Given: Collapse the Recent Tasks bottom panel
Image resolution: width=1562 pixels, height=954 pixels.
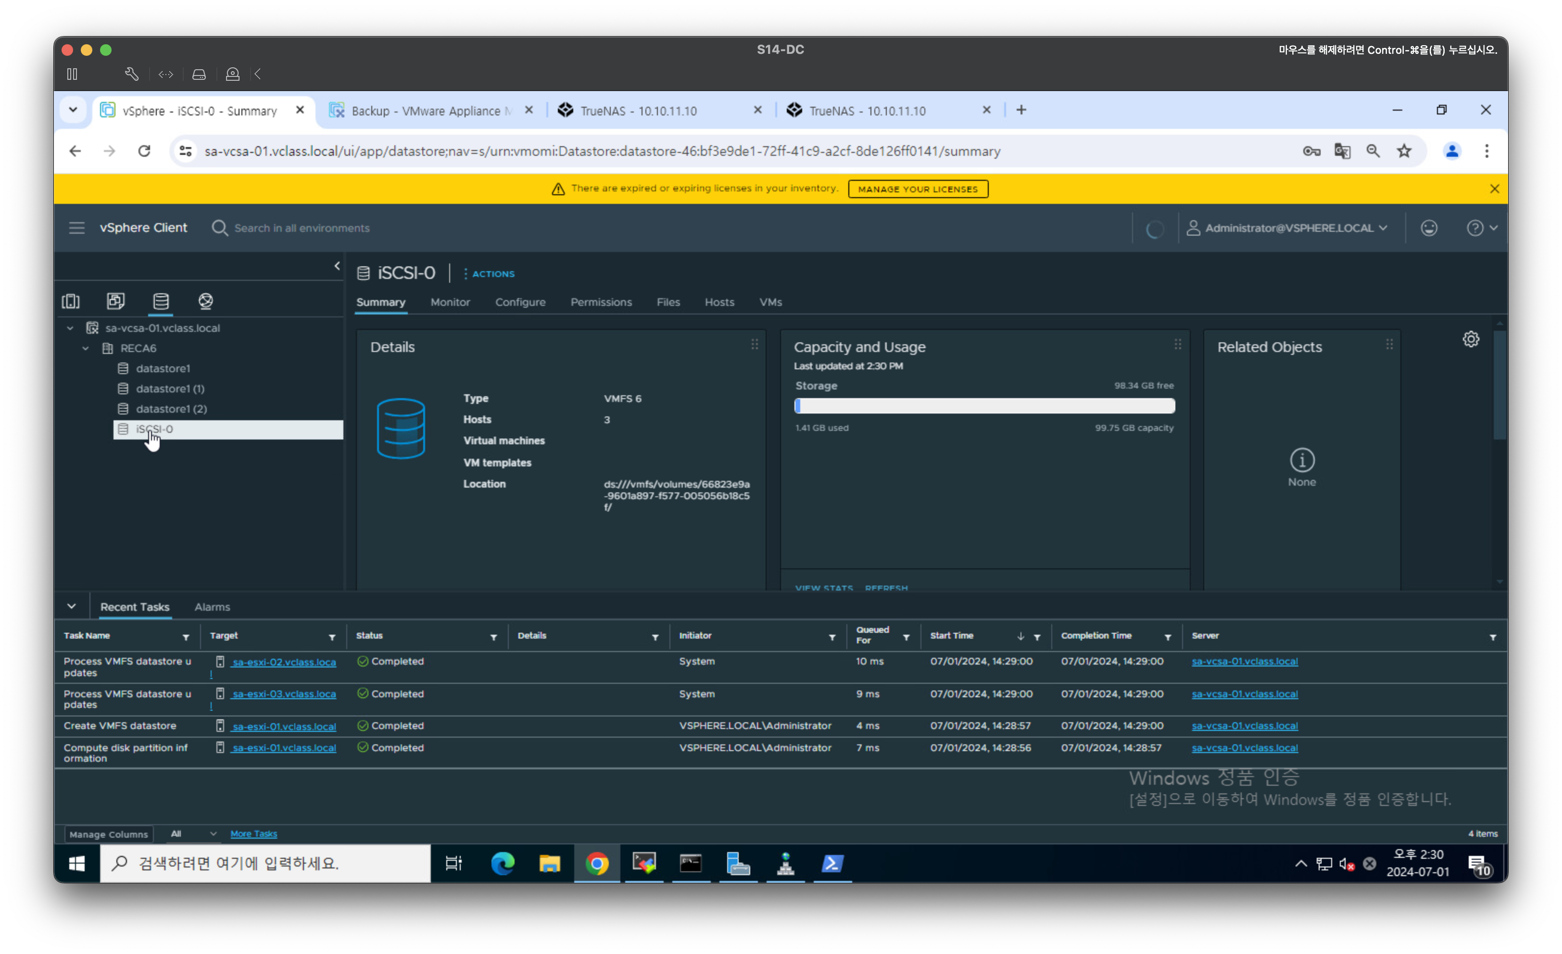Looking at the screenshot, I should 72,606.
